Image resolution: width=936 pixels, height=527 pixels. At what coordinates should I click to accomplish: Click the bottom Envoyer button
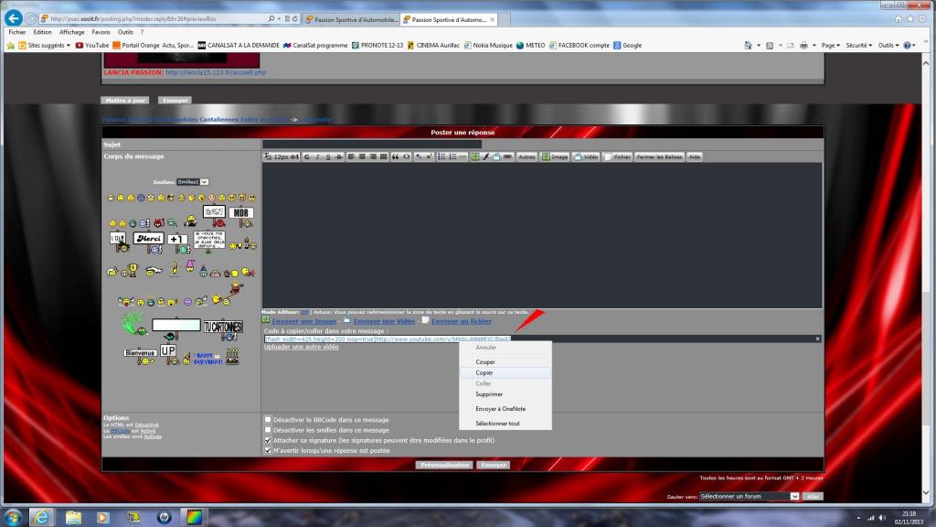pyautogui.click(x=493, y=465)
